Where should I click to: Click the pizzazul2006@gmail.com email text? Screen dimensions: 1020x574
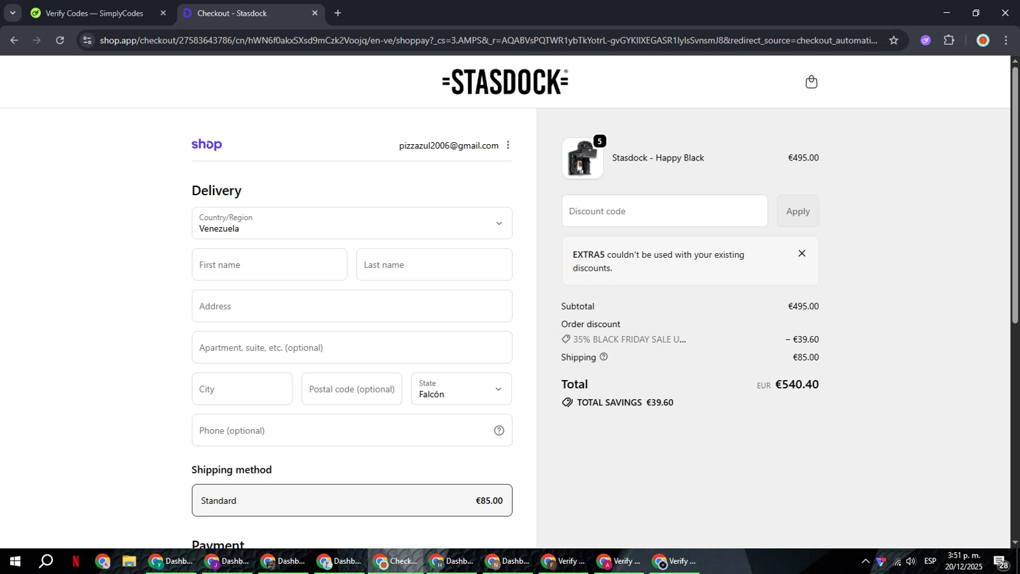point(449,146)
